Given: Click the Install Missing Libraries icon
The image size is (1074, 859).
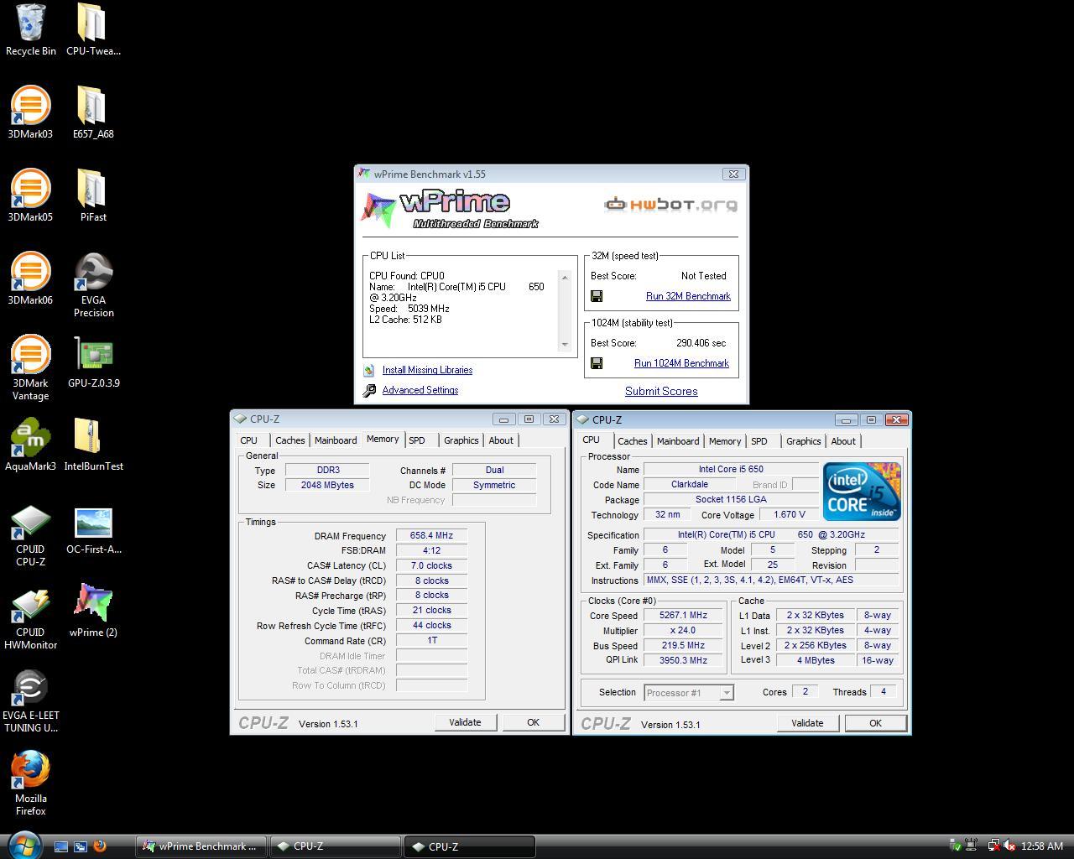Looking at the screenshot, I should tap(369, 370).
